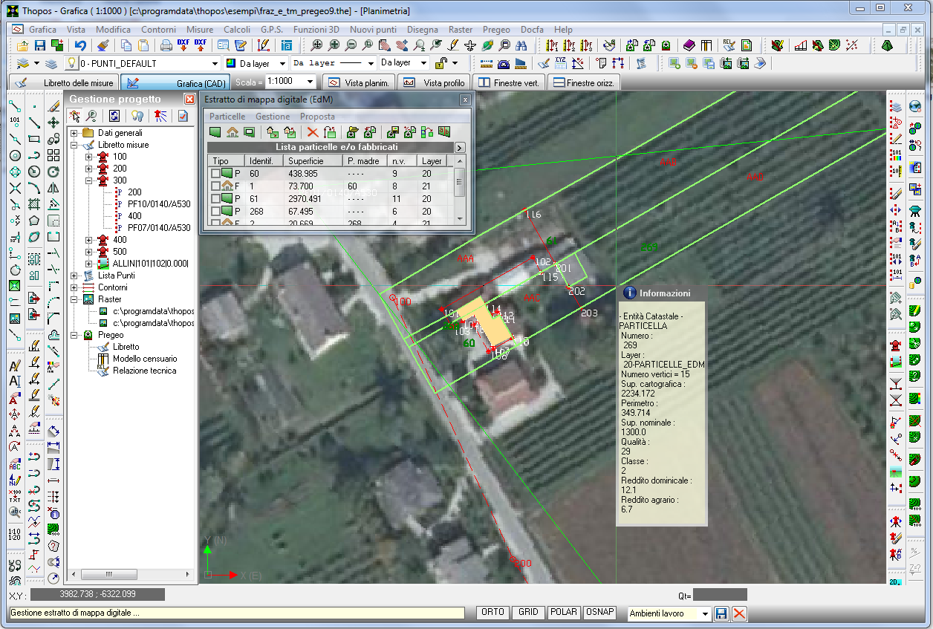Toggle the layer light bulb next to 0 - PUNTI_DEFAULT

[x=71, y=63]
